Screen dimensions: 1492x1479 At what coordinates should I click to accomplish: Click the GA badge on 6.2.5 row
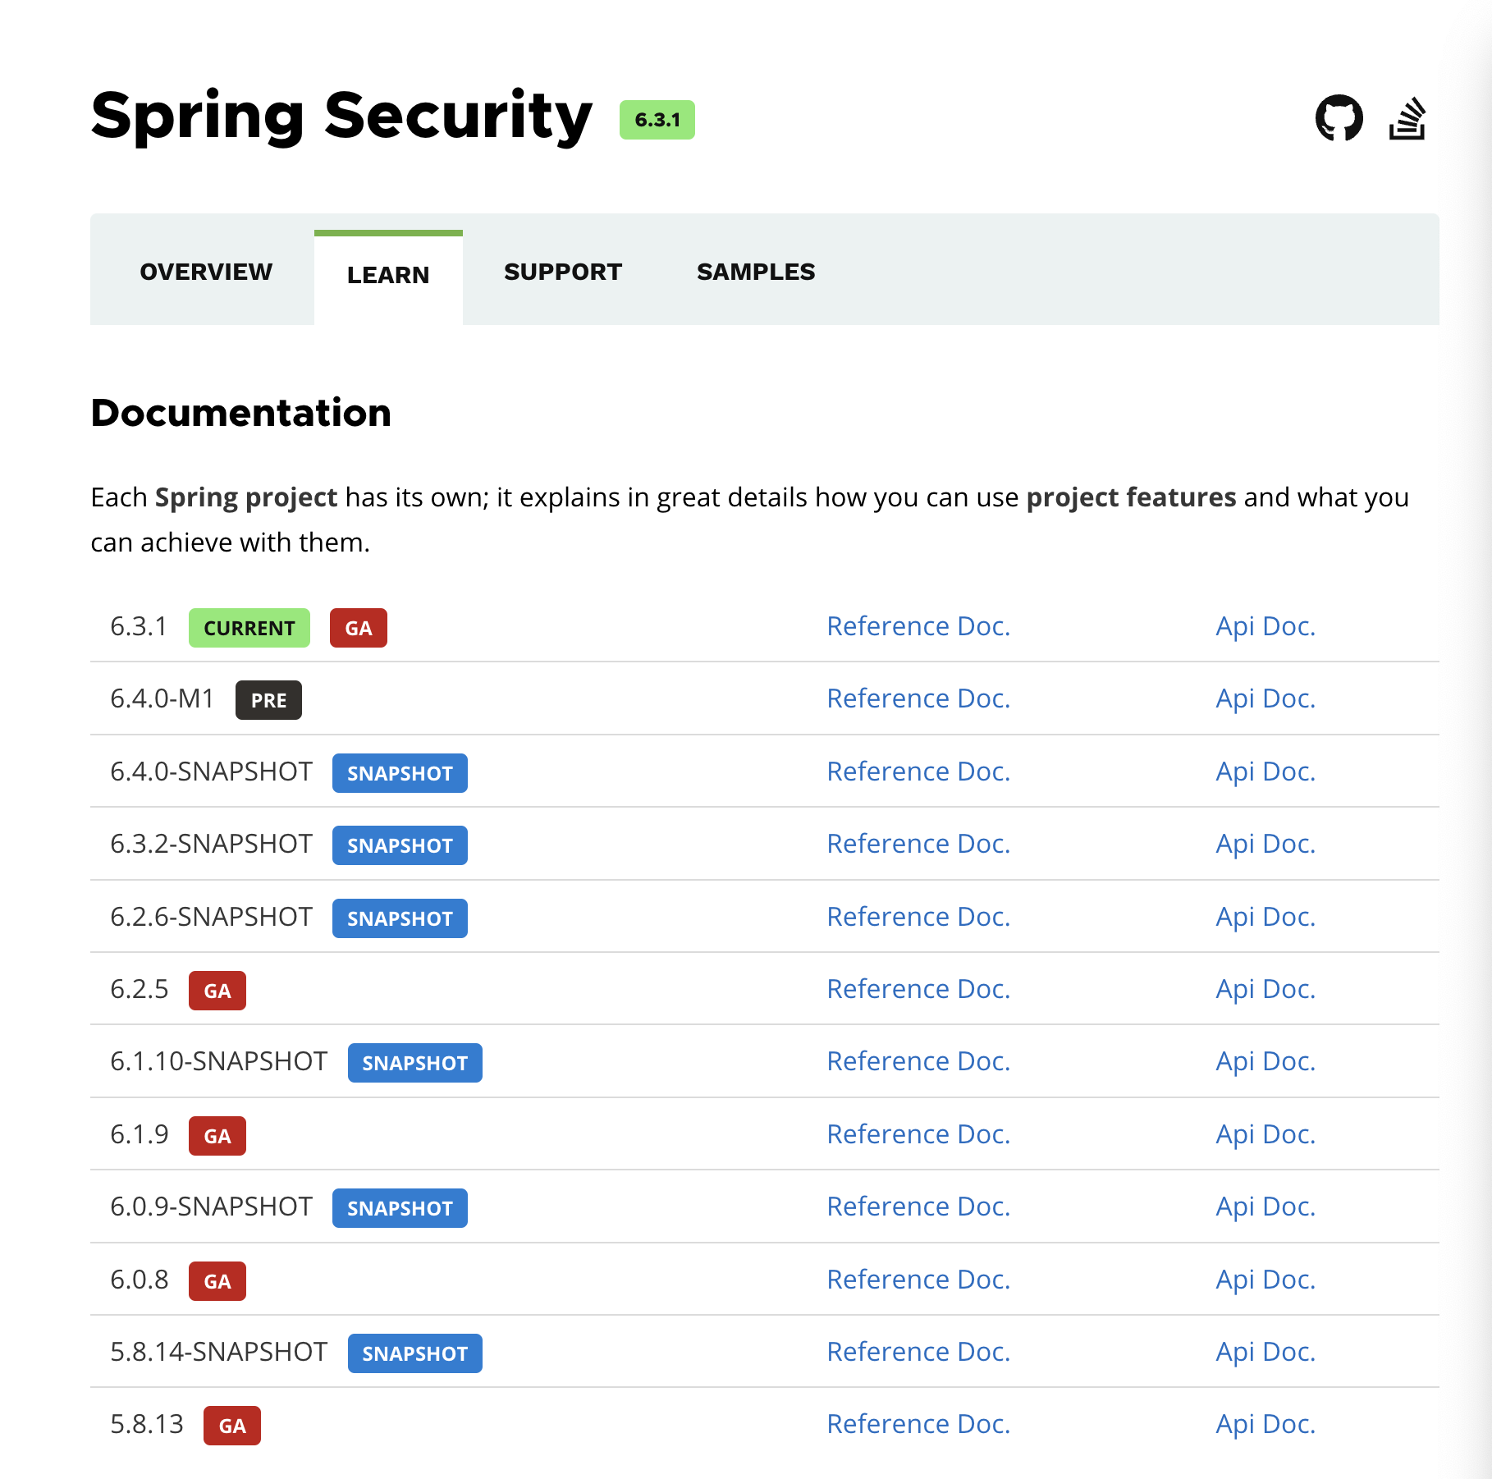point(217,991)
